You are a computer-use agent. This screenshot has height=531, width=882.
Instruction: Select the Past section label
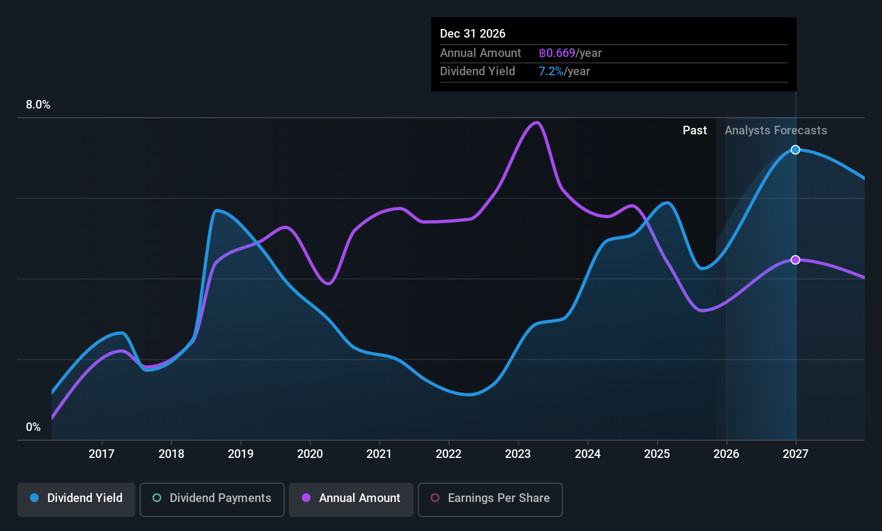(x=695, y=130)
